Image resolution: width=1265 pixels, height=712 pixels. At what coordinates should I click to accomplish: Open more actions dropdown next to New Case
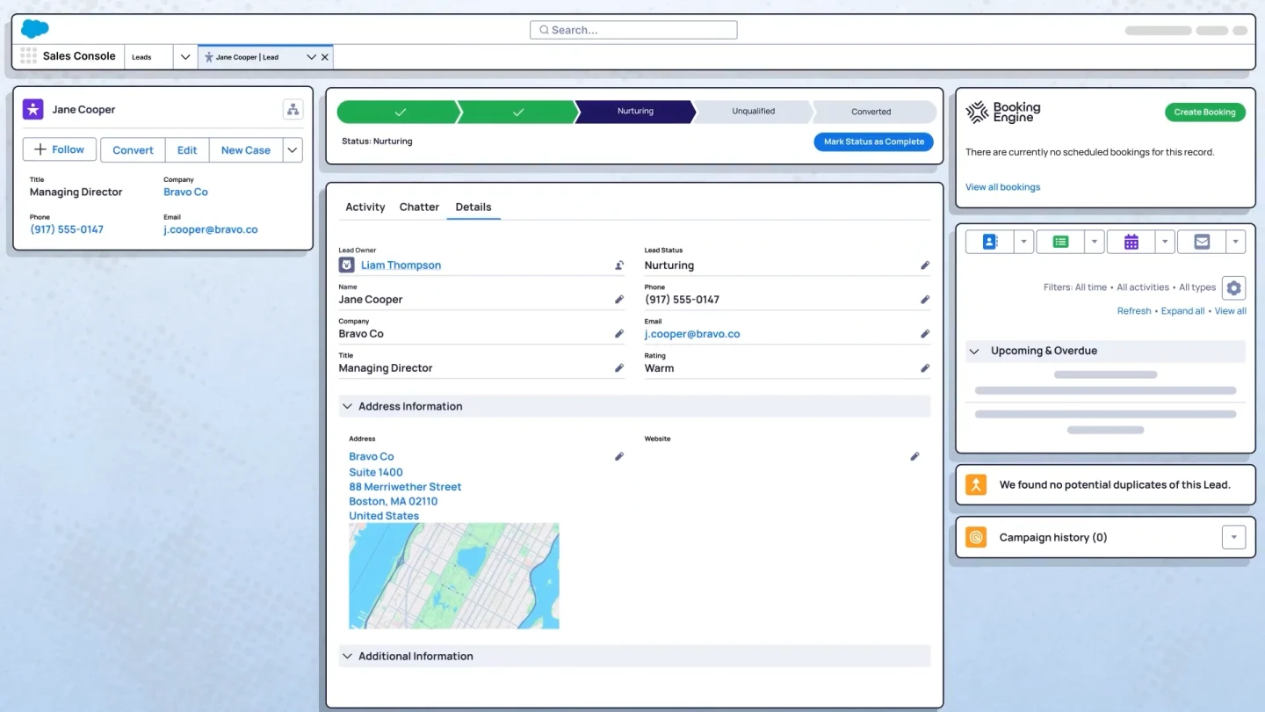pos(293,150)
